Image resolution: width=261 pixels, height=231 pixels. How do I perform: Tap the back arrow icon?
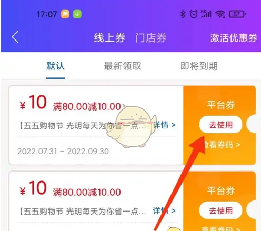[x=15, y=37]
